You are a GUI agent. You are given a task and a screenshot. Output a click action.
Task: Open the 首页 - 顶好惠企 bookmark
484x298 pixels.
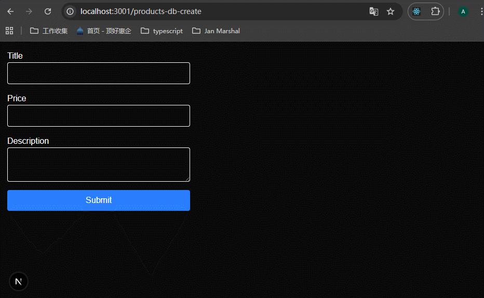coord(104,31)
